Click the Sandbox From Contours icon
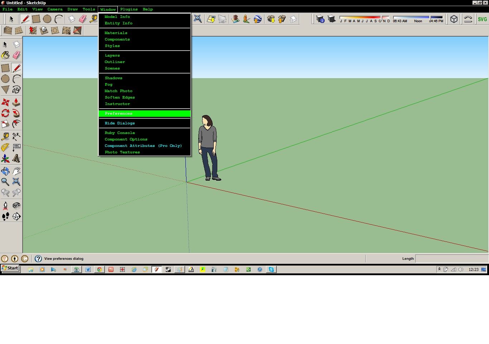 click(x=8, y=30)
